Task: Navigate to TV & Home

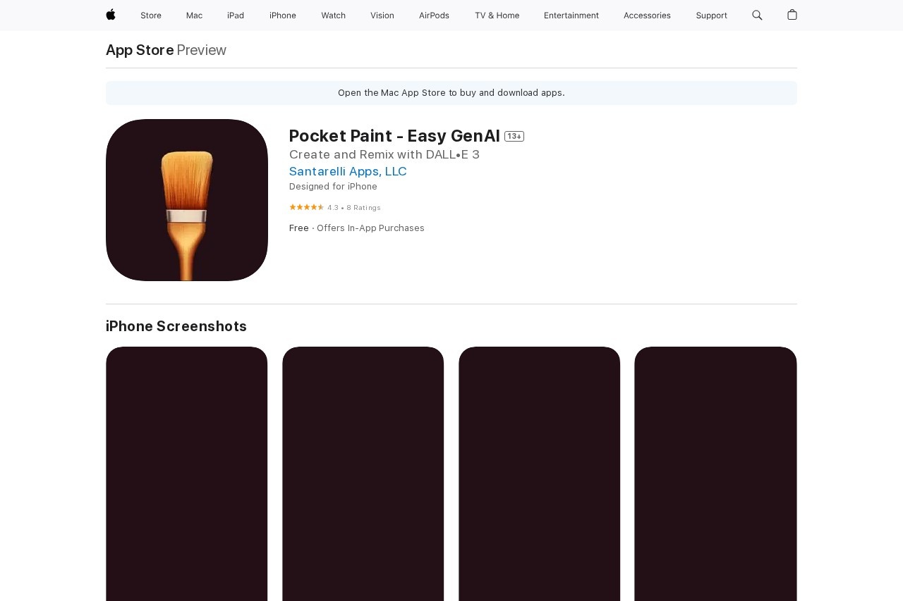Action: coord(497,16)
